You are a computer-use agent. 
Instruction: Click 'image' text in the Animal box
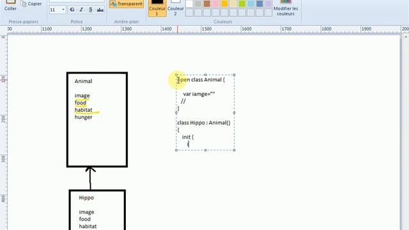82,96
